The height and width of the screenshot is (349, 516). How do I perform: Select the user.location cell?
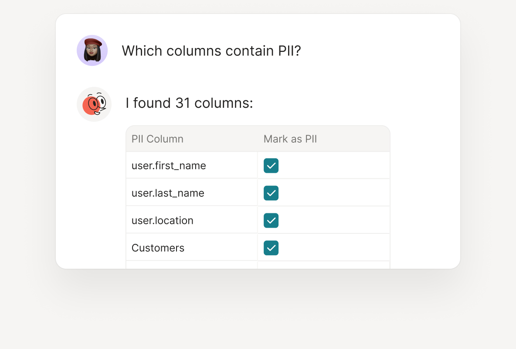(x=163, y=220)
